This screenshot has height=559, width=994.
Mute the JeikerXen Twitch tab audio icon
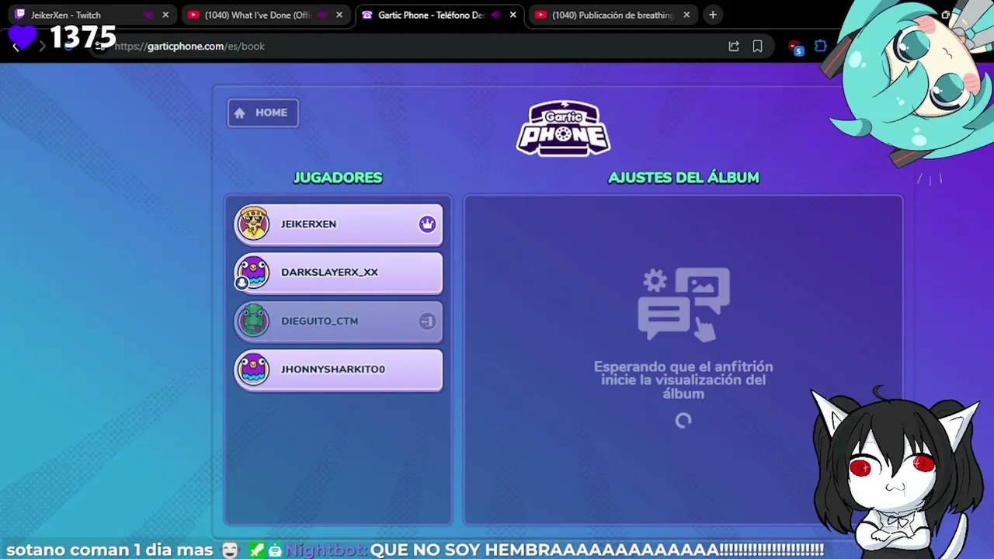pyautogui.click(x=148, y=15)
